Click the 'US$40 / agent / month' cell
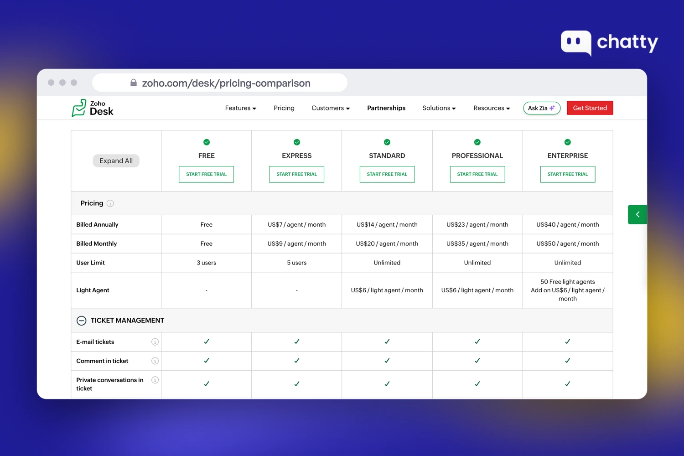The width and height of the screenshot is (684, 456). pos(568,225)
